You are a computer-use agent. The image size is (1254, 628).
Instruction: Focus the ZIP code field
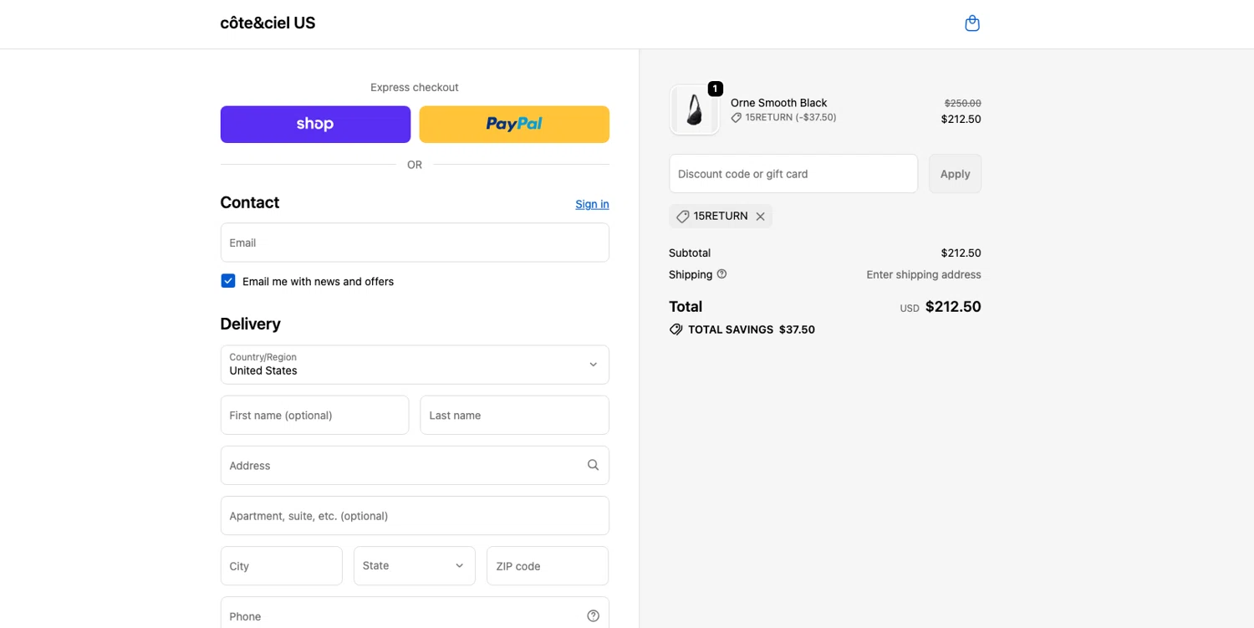pyautogui.click(x=548, y=566)
